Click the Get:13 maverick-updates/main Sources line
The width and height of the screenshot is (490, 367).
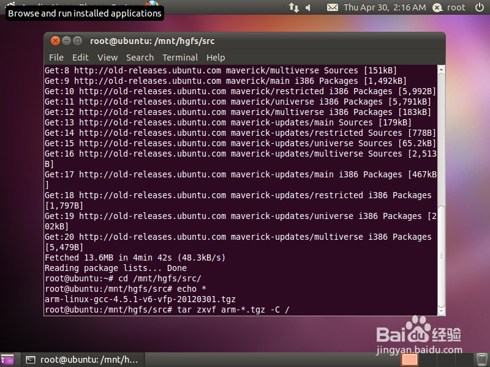[x=228, y=123]
